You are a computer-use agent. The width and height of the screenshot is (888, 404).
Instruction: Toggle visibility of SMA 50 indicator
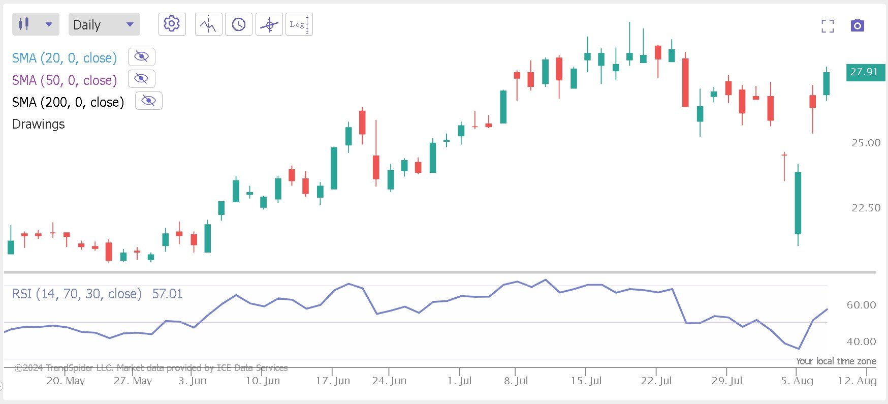pyautogui.click(x=141, y=79)
